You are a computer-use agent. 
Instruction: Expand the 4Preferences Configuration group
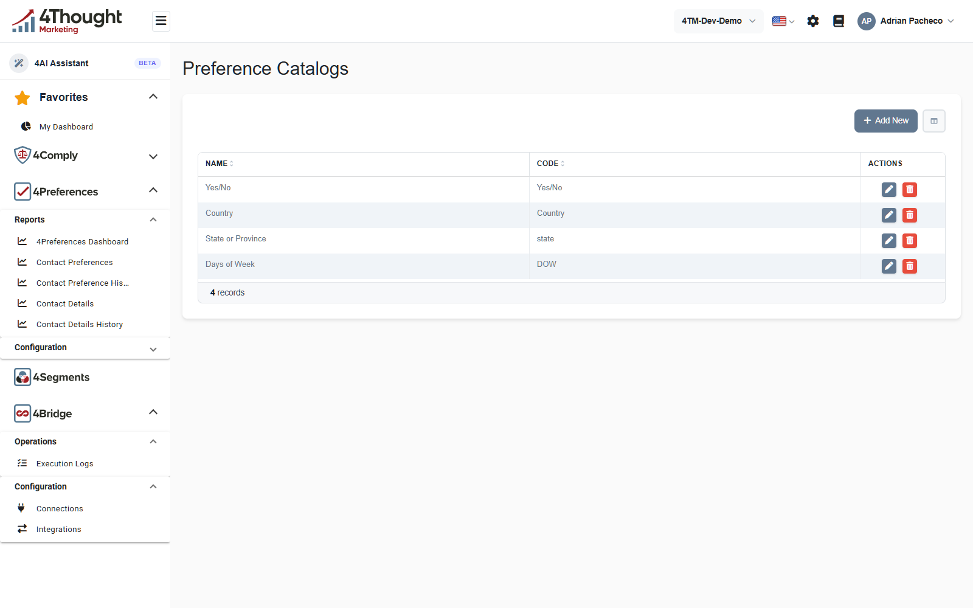pos(153,349)
